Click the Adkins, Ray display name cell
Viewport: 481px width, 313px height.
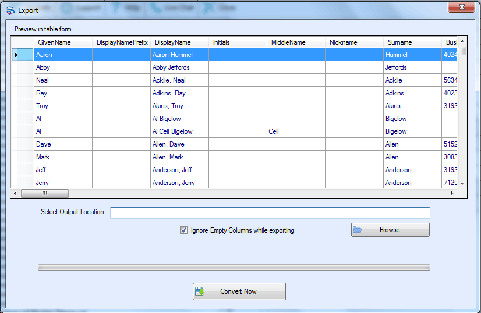click(x=180, y=93)
